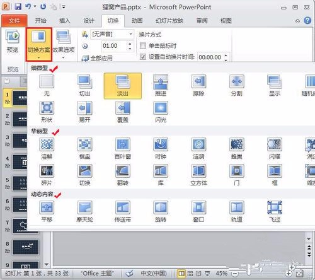
Task: Open the 文件 file tab
Action: click(14, 21)
